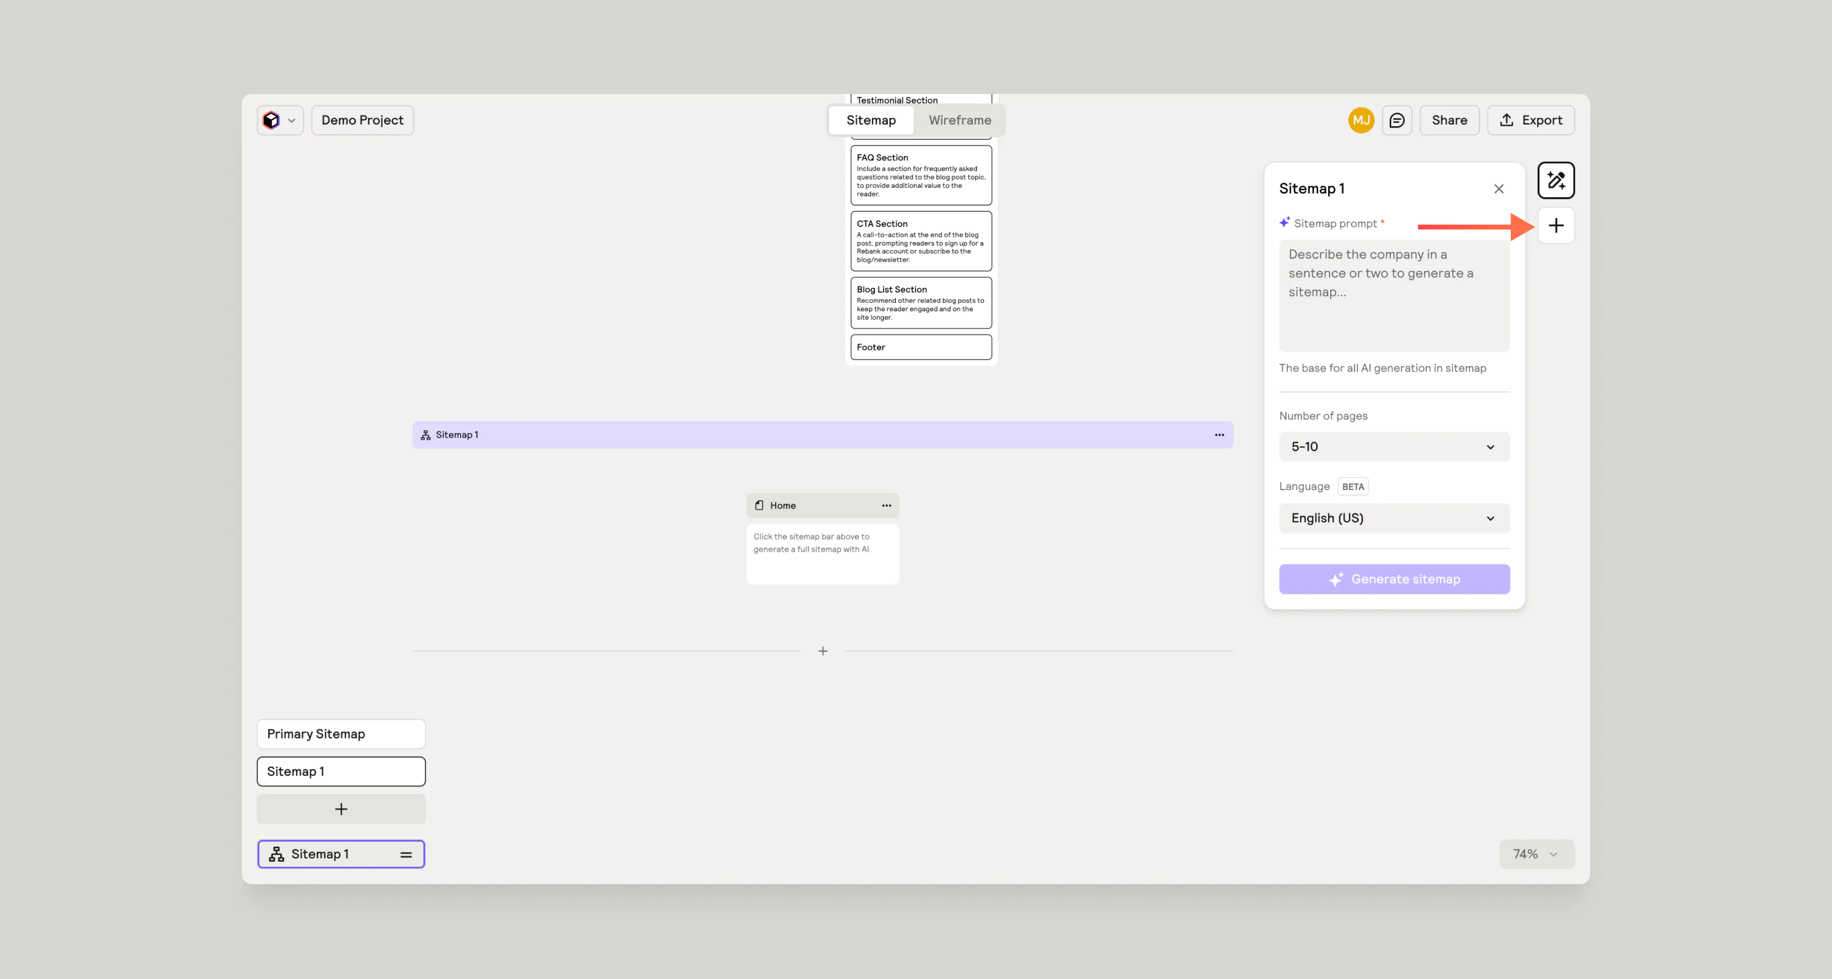Click 'The base for all AI generation' text

tap(1382, 368)
